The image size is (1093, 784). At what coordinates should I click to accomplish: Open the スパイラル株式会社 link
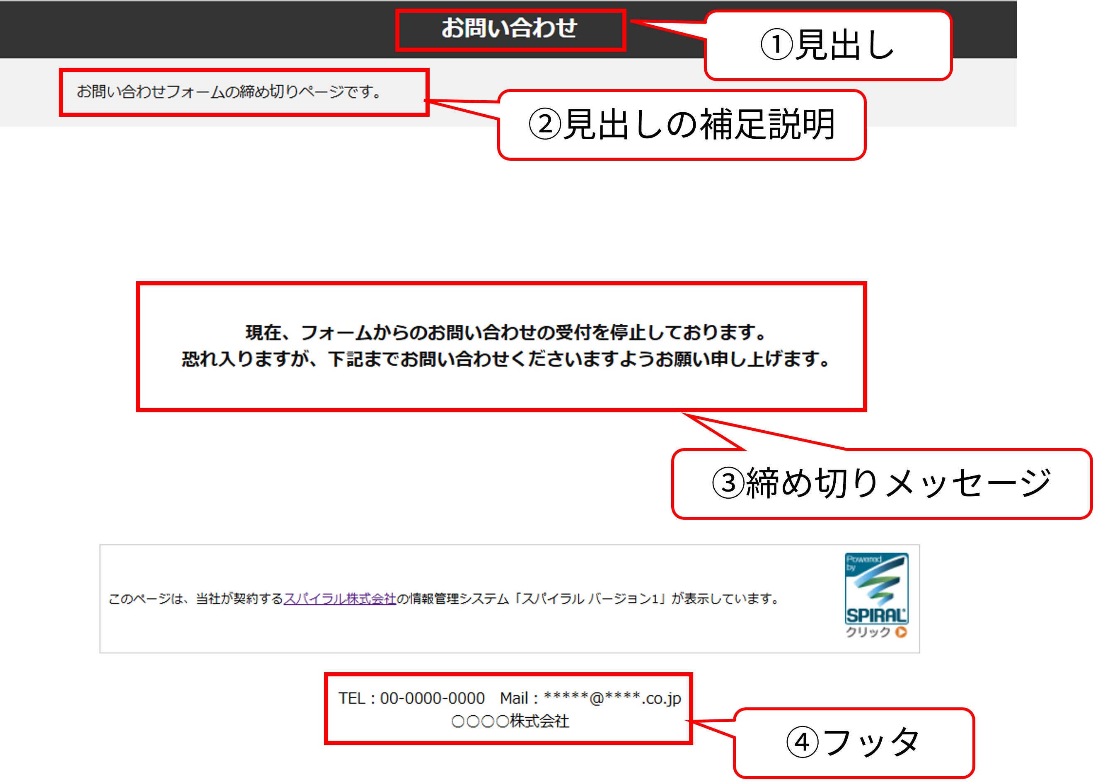point(339,598)
